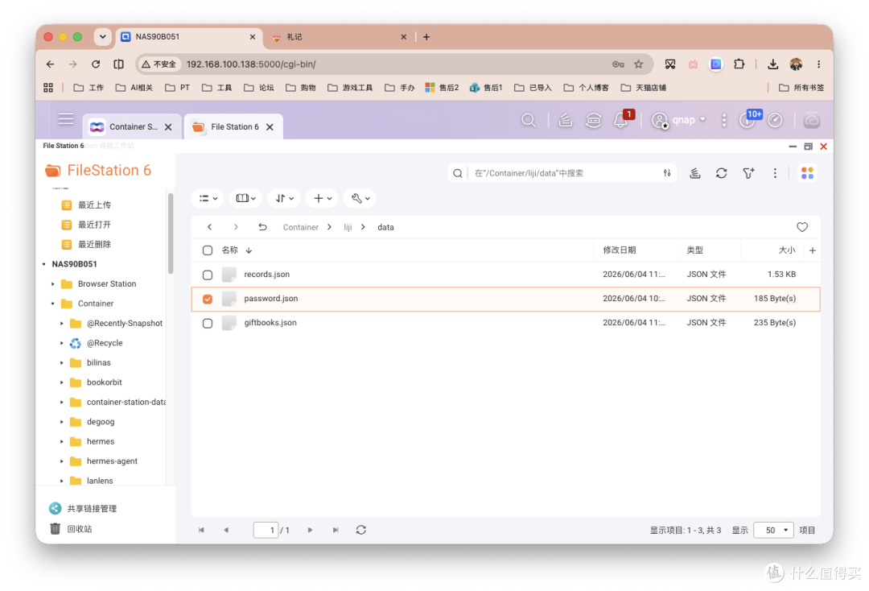Go to the next page
This screenshot has width=869, height=591.
(x=310, y=530)
